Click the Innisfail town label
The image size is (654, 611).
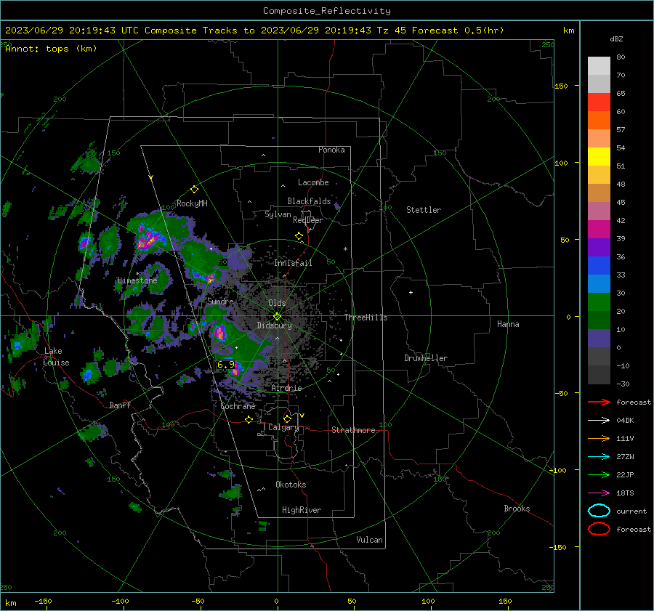coord(293,263)
